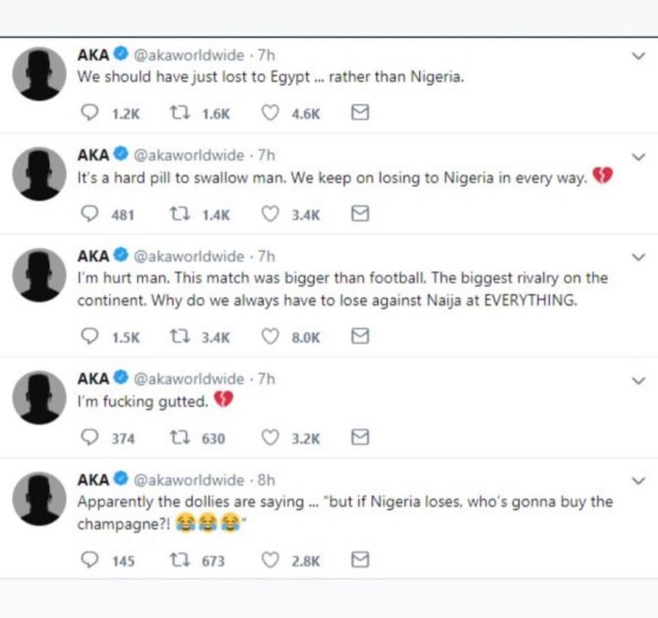This screenshot has height=618, width=658.
Task: Reply to the 'lost to Egypt' tweet
Action: point(91,114)
